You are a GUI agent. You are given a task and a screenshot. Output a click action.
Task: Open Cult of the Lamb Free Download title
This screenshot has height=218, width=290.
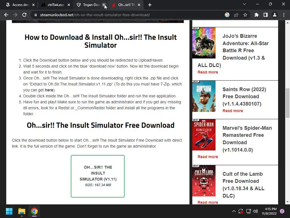(243, 185)
